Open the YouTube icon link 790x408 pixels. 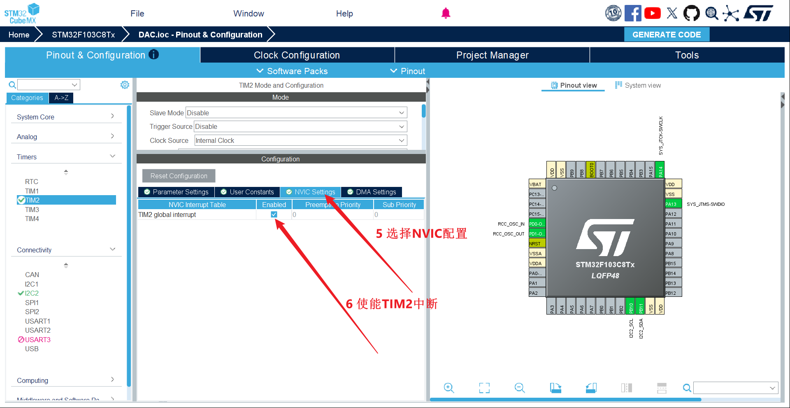coord(653,13)
